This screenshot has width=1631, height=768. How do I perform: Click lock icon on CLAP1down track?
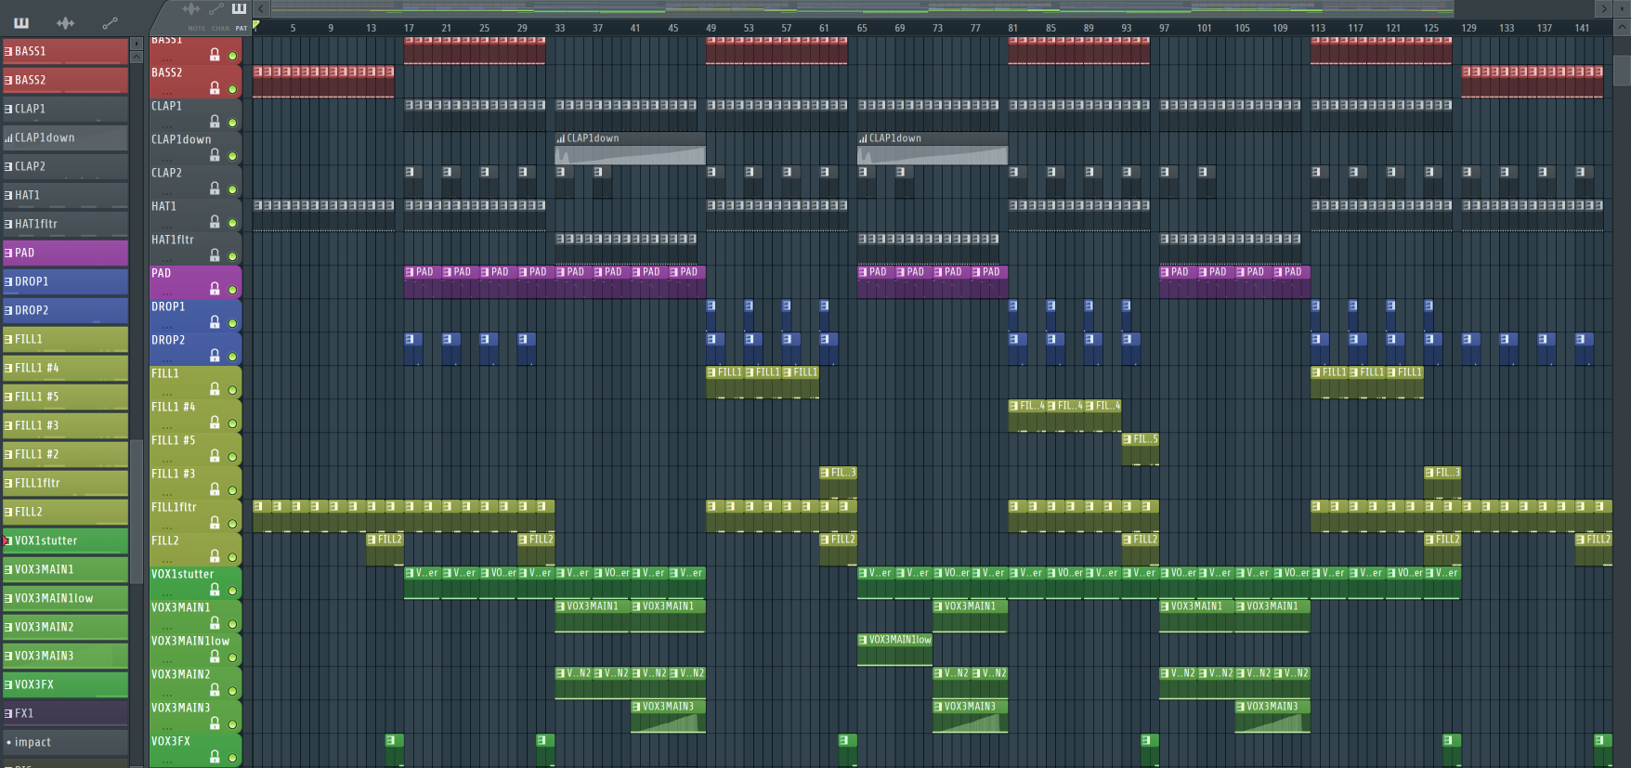coord(215,155)
